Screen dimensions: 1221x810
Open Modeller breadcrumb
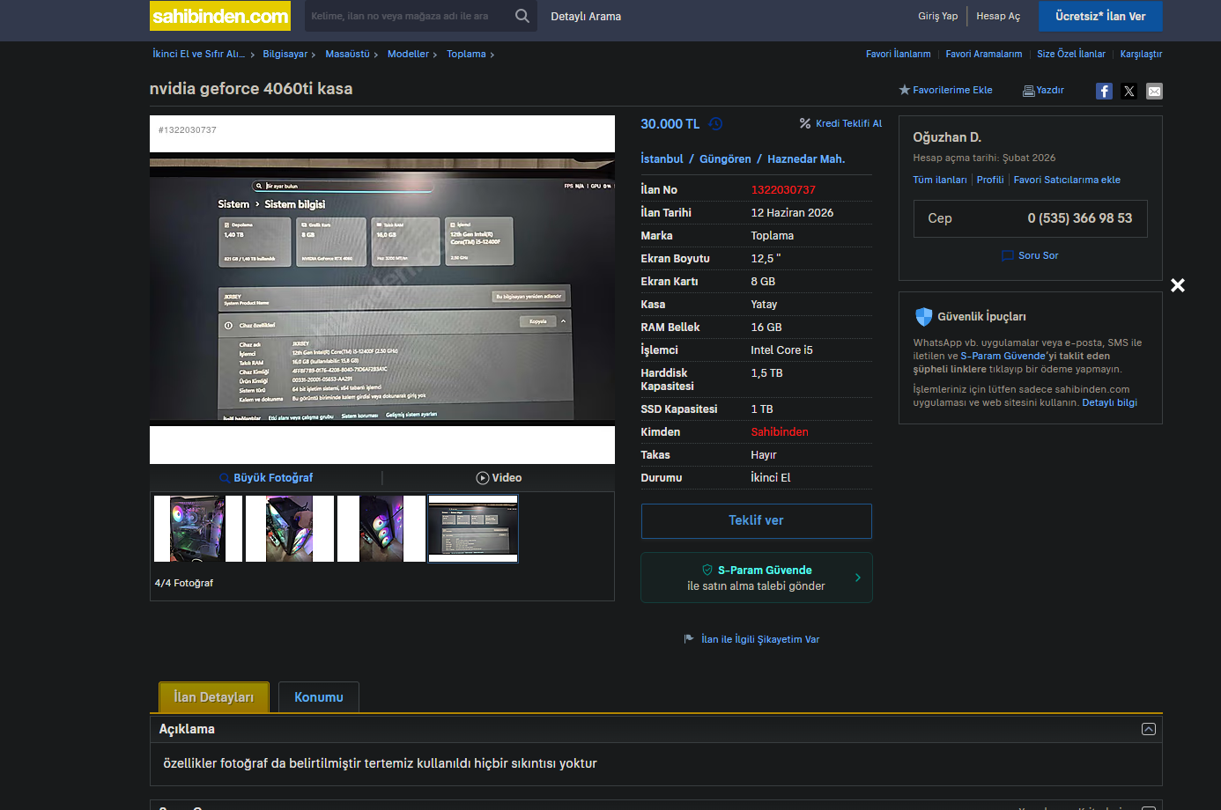coord(408,54)
